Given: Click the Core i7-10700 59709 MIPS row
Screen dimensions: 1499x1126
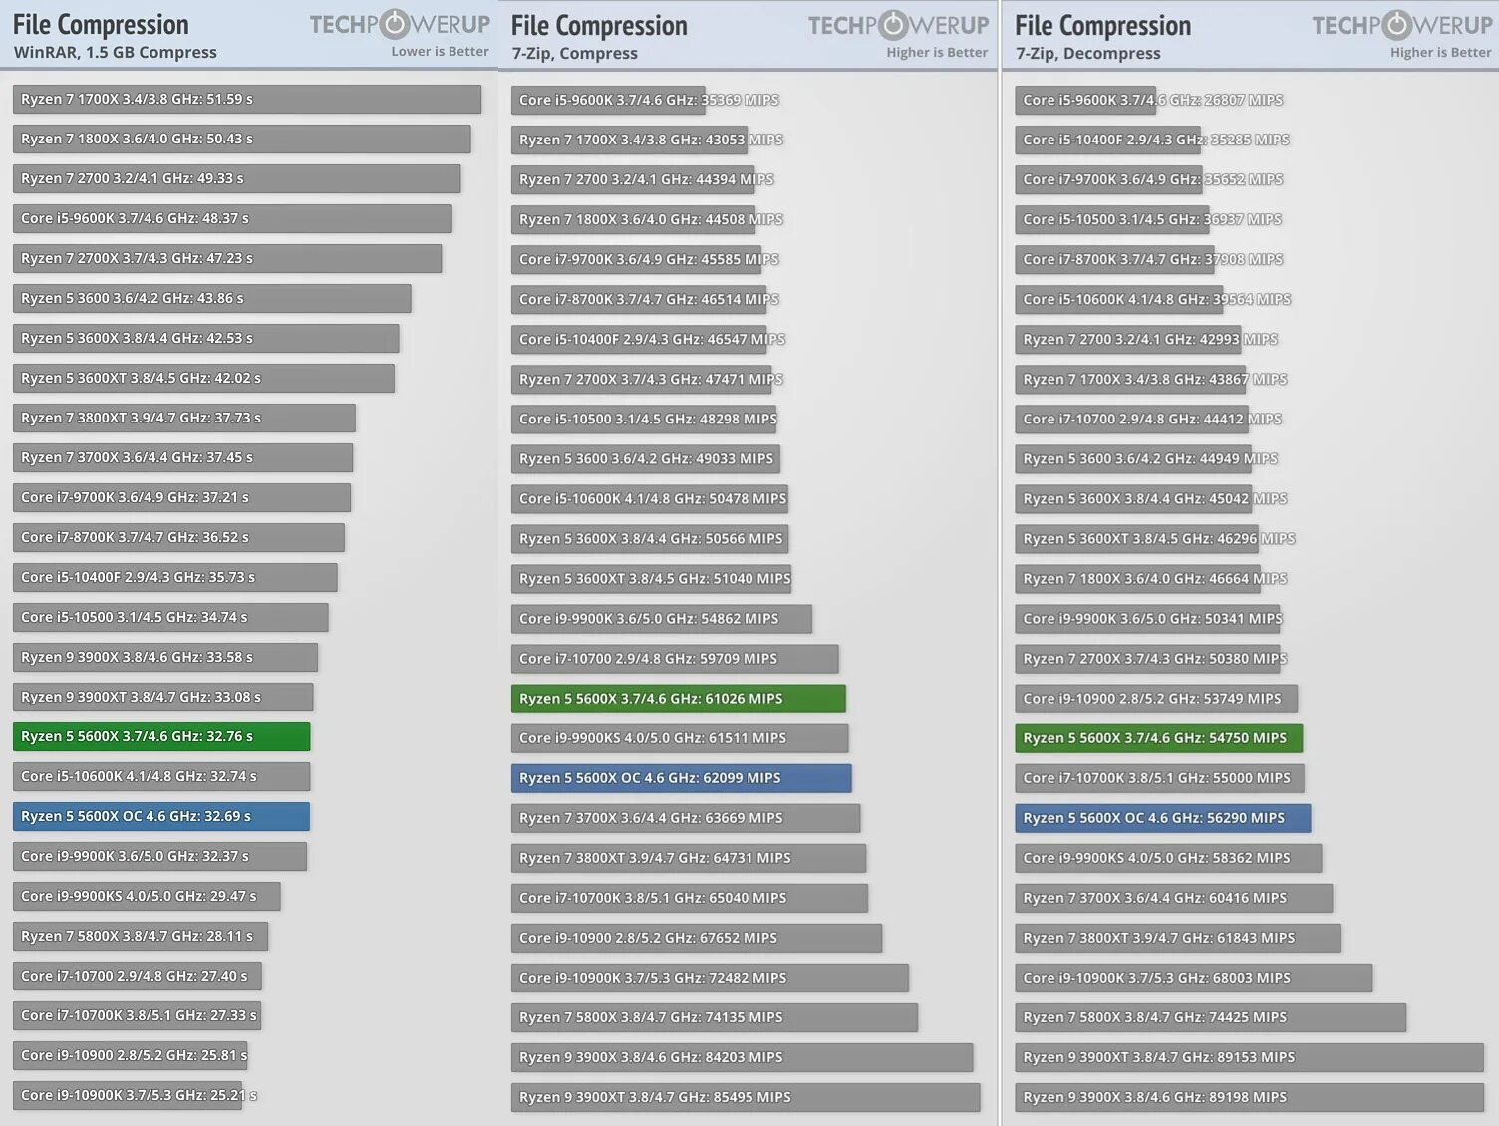Looking at the screenshot, I should (675, 658).
